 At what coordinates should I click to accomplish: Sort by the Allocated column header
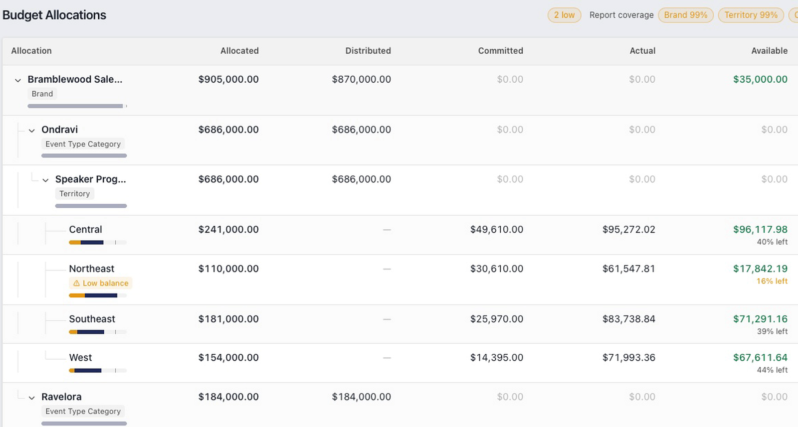point(239,51)
